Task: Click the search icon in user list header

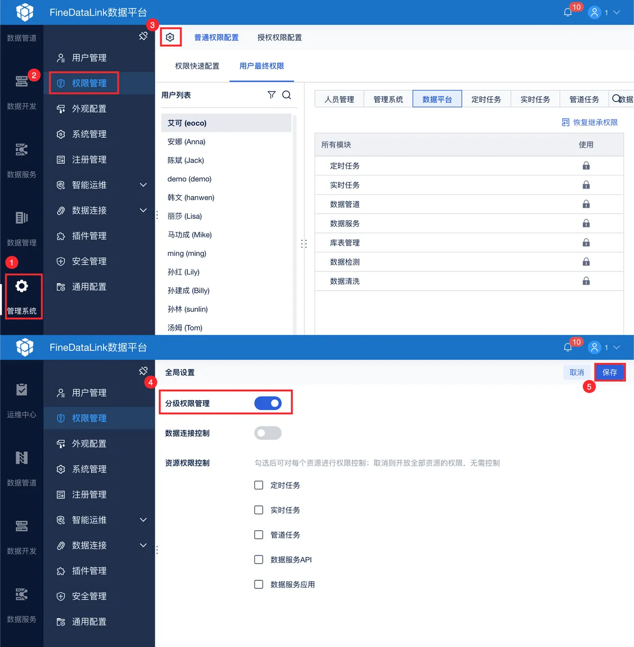Action: 287,95
